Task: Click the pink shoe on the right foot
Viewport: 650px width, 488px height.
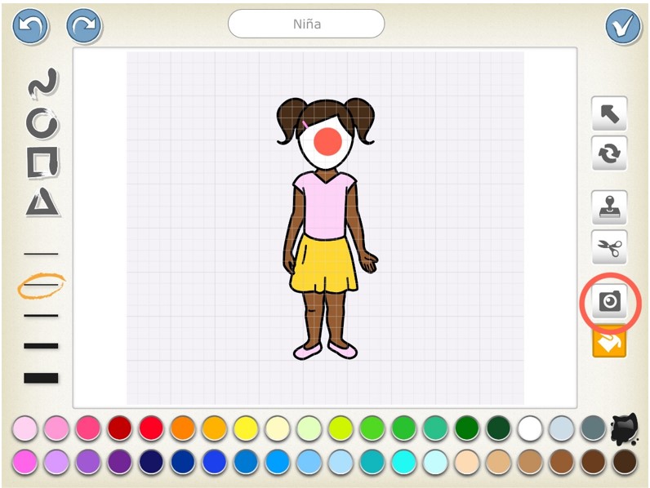Action: tap(343, 350)
